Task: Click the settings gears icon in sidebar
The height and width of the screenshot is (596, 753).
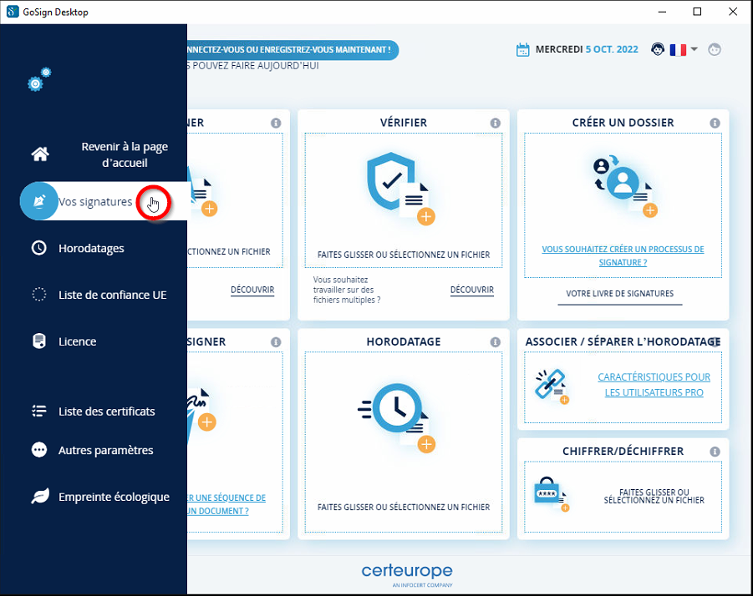Action: (x=39, y=79)
